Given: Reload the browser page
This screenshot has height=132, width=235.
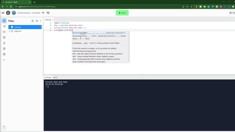Looking at the screenshot, I should click(x=11, y=7).
